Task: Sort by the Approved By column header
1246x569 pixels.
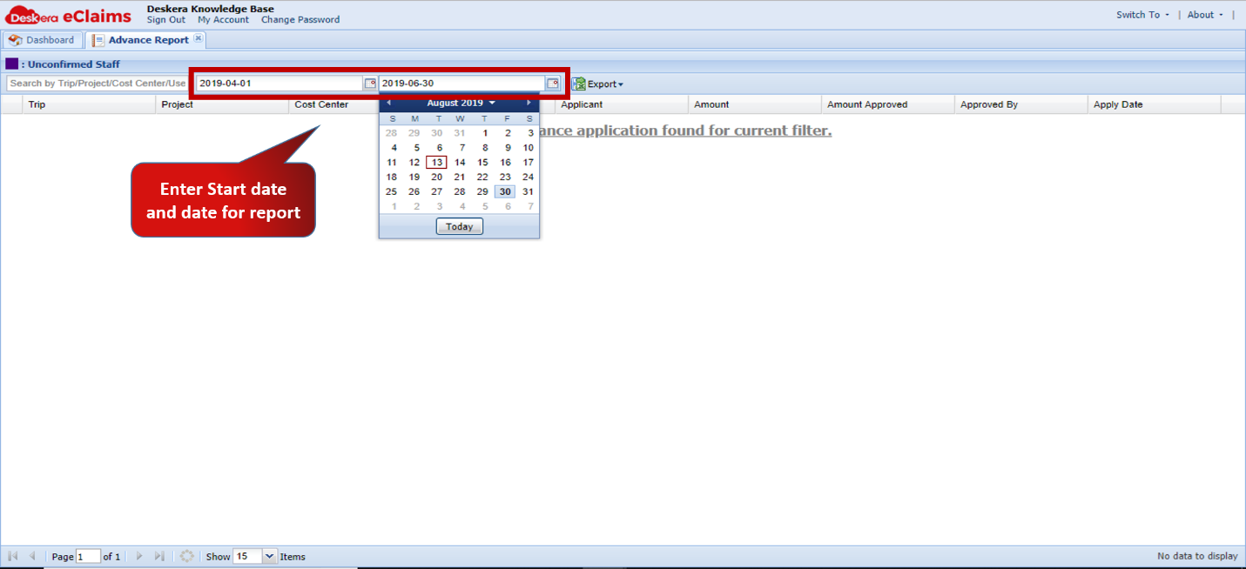Action: [1021, 104]
